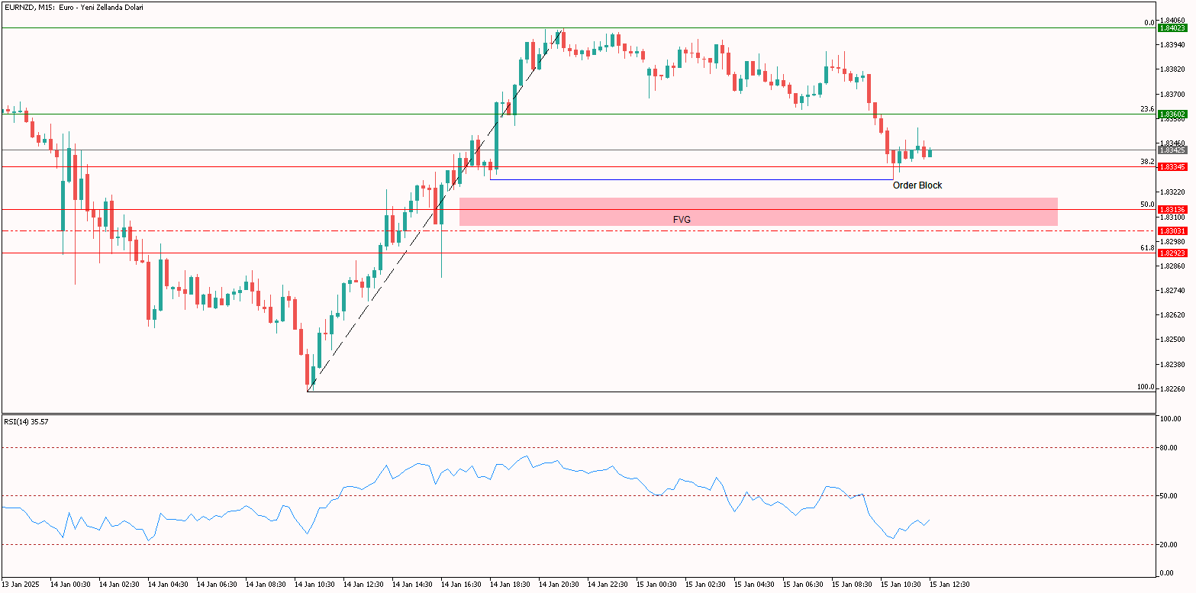The height and width of the screenshot is (593, 1196).
Task: Click the 1.82380 price scale tick
Action: [1172, 365]
